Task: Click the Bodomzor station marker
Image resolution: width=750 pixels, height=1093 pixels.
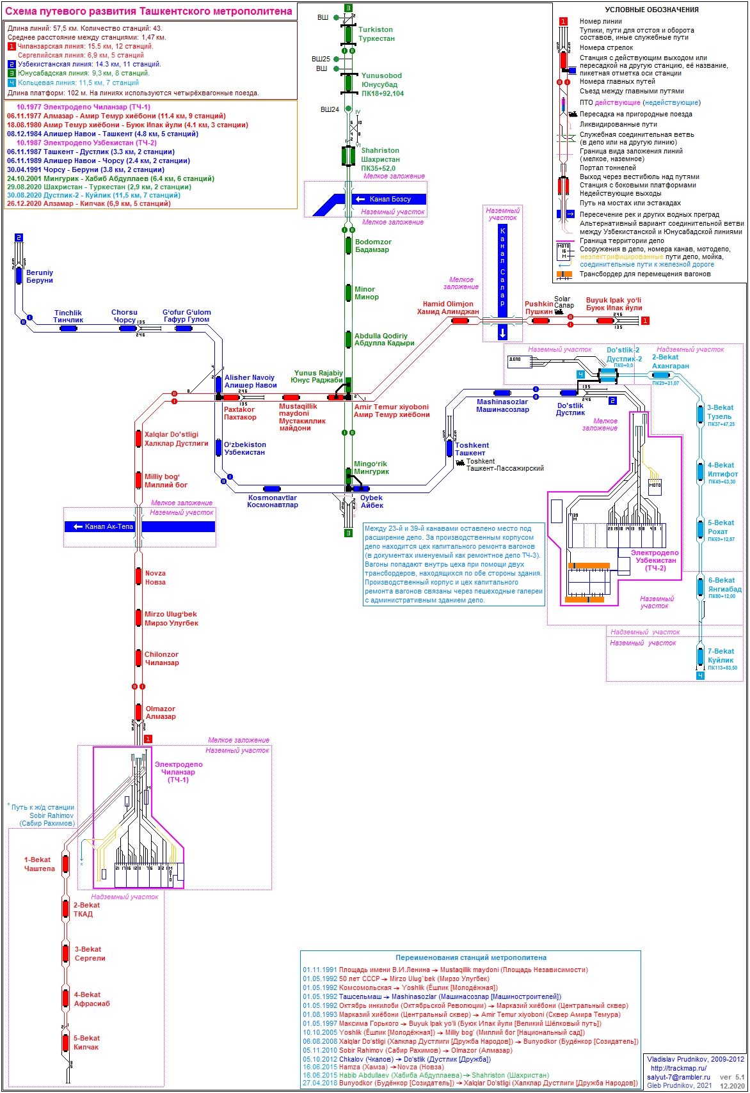Action: tap(348, 246)
